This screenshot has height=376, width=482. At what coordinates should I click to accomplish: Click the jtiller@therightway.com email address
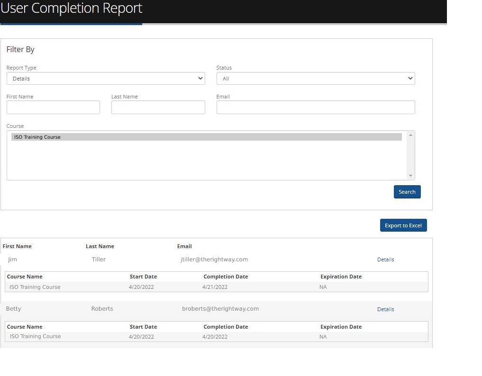[x=214, y=260]
